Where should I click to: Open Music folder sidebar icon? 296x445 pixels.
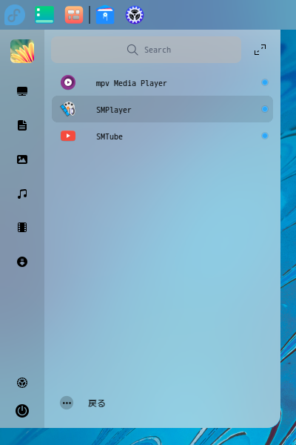[22, 194]
